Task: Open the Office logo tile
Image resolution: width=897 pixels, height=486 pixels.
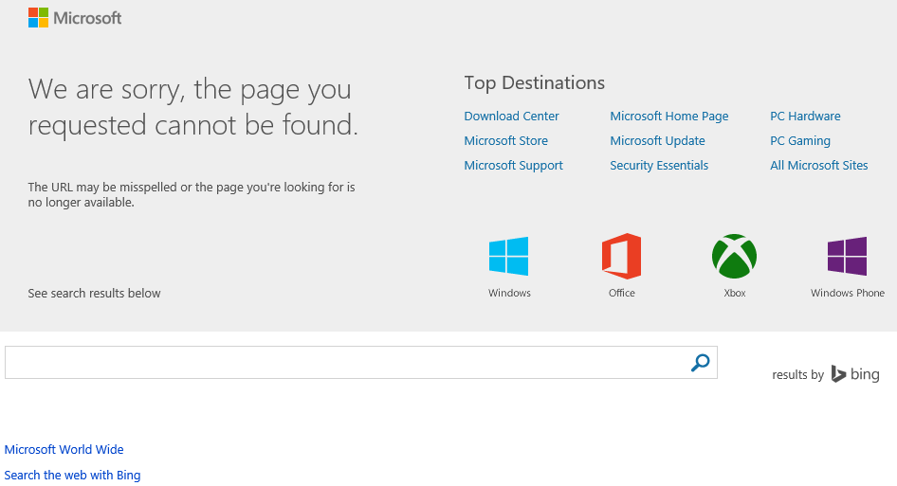Action: [x=621, y=256]
